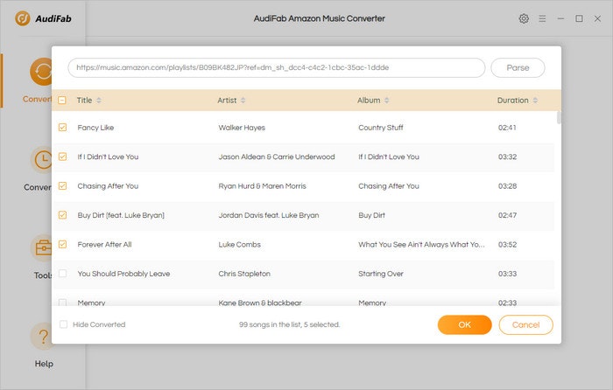
Task: Click the 99 songs selected status text
Action: (x=290, y=324)
